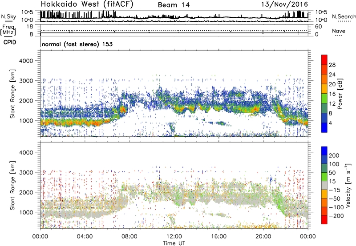Click the "N.Search" legend label
This screenshot has height=246, width=356.
point(344,16)
